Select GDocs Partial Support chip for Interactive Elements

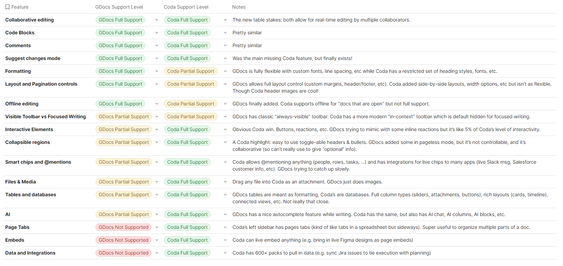(x=124, y=129)
